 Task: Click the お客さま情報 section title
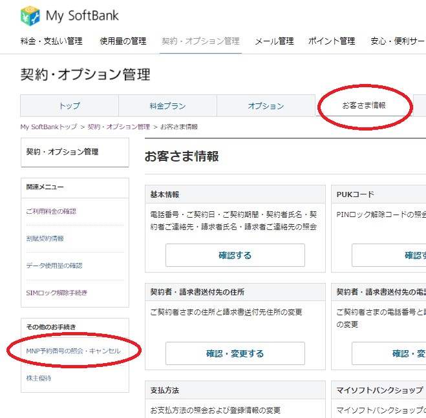pyautogui.click(x=182, y=156)
